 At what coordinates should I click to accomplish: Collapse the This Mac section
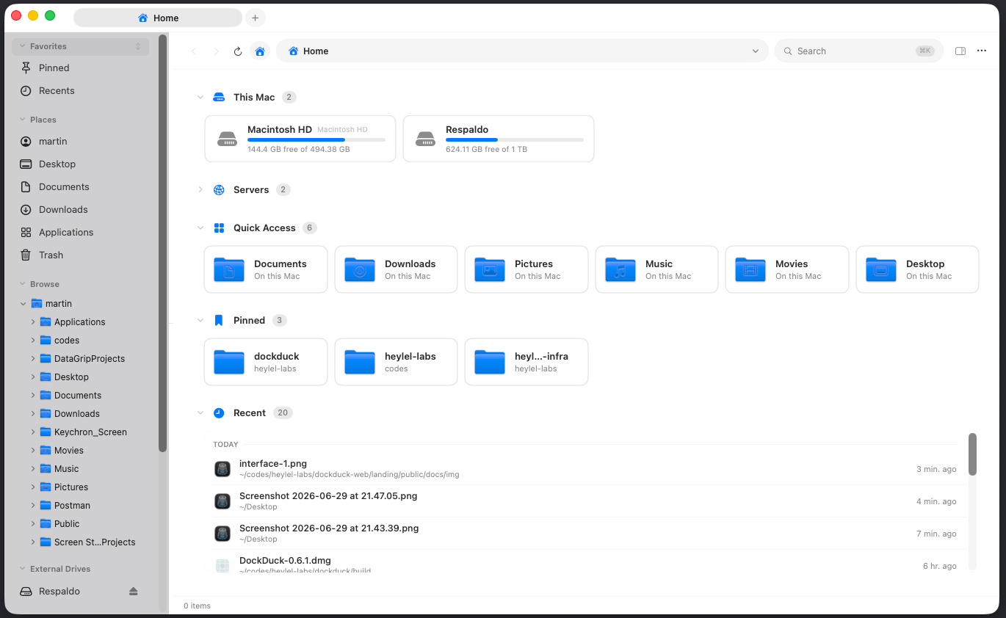[x=200, y=97]
